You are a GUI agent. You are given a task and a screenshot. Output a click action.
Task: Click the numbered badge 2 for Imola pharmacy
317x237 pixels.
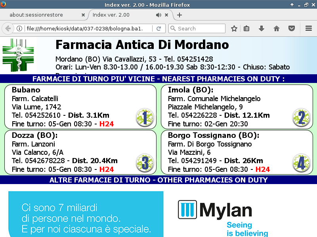coord(301,118)
